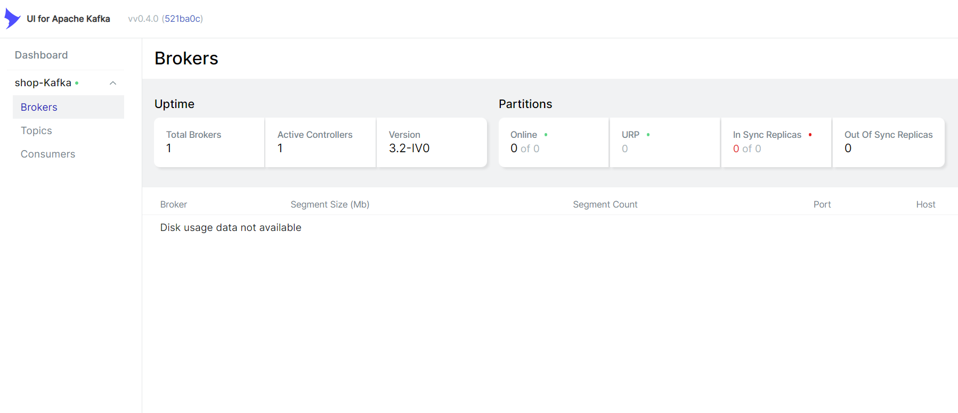This screenshot has height=413, width=958.
Task: Click the 521ba0c commit link
Action: 183,18
